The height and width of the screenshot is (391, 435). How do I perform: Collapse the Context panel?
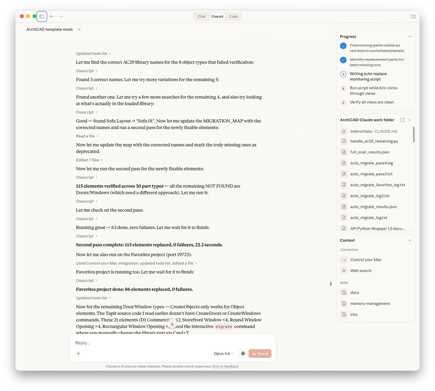click(x=409, y=240)
